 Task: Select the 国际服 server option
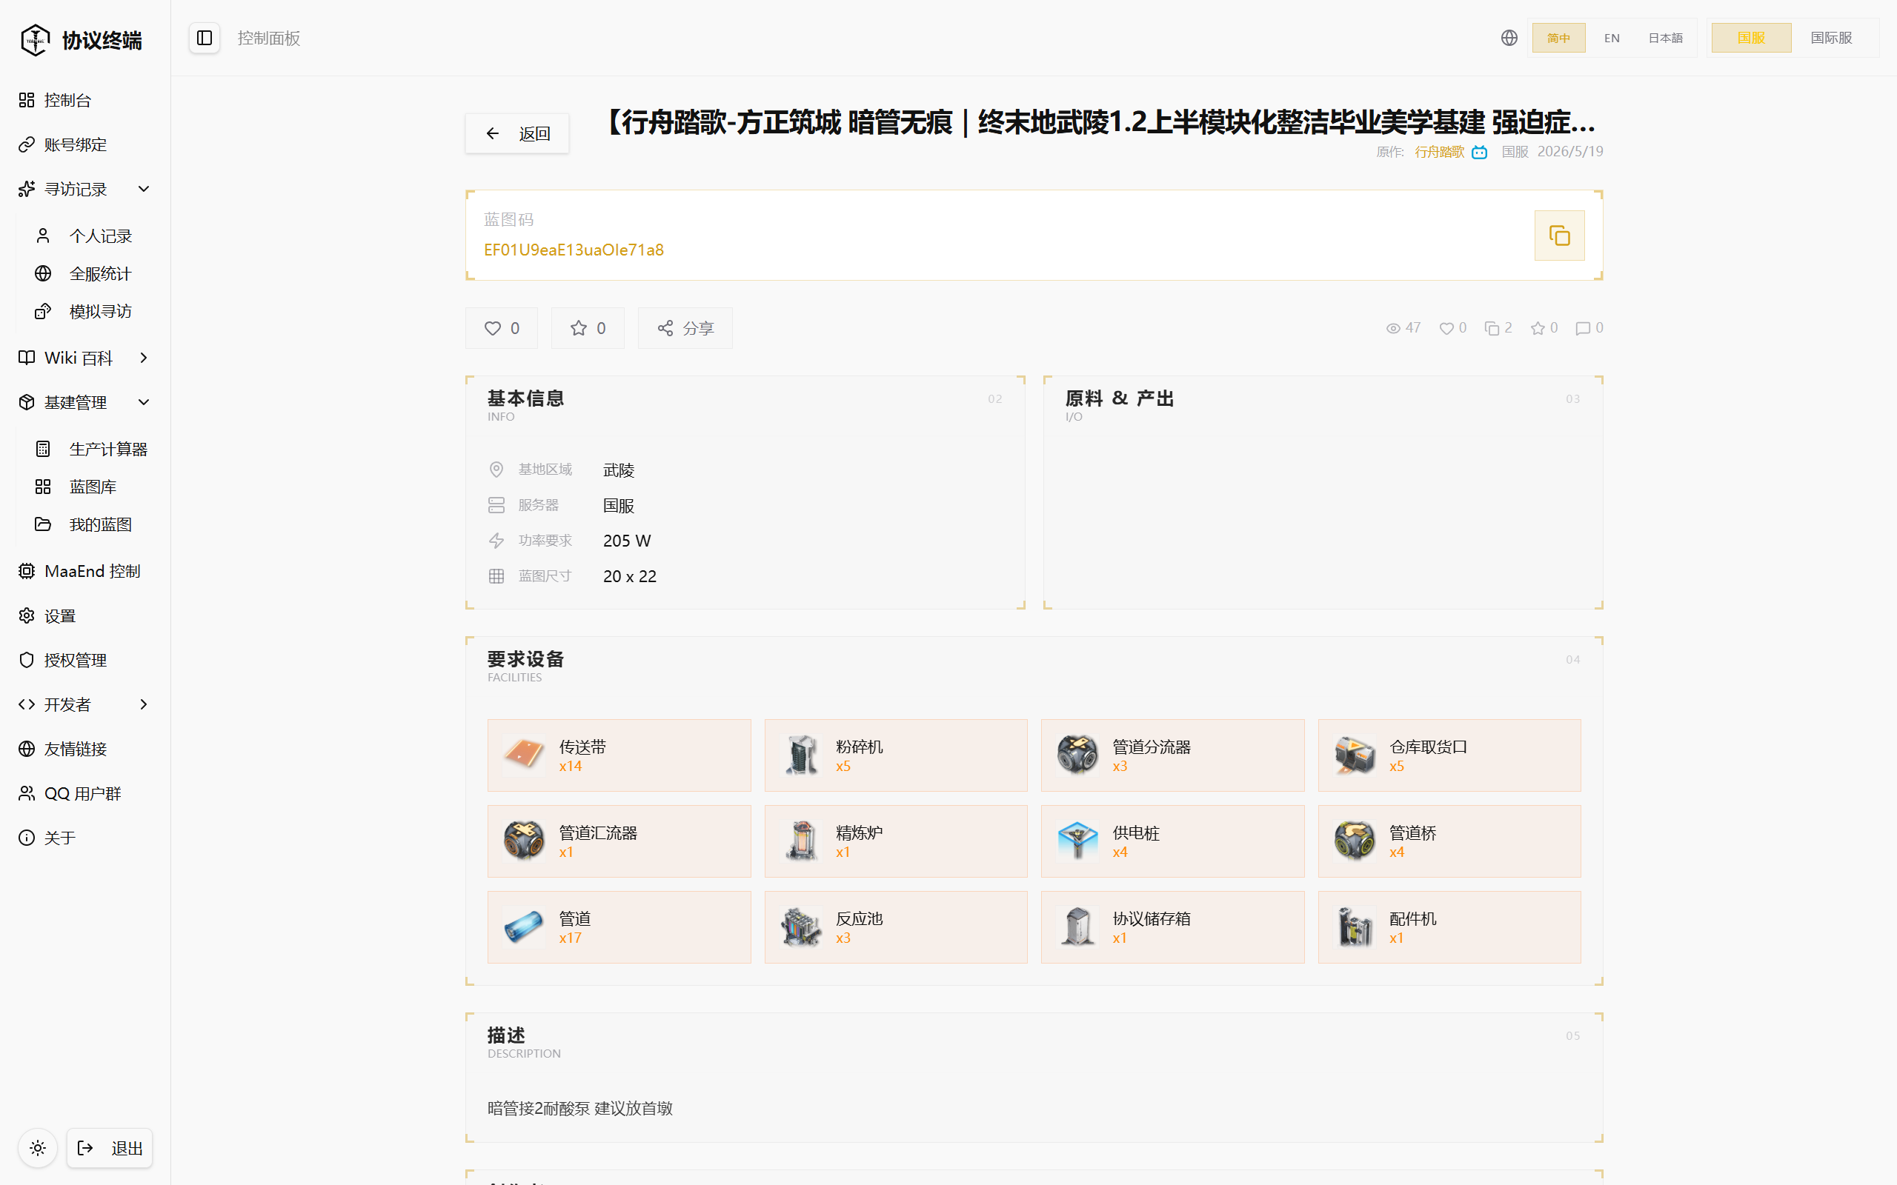coord(1831,38)
